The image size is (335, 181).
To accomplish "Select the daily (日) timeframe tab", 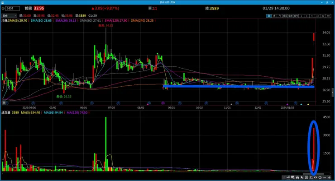I will click(x=269, y=16).
